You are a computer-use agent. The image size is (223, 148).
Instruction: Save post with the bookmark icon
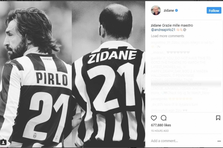click(x=218, y=118)
